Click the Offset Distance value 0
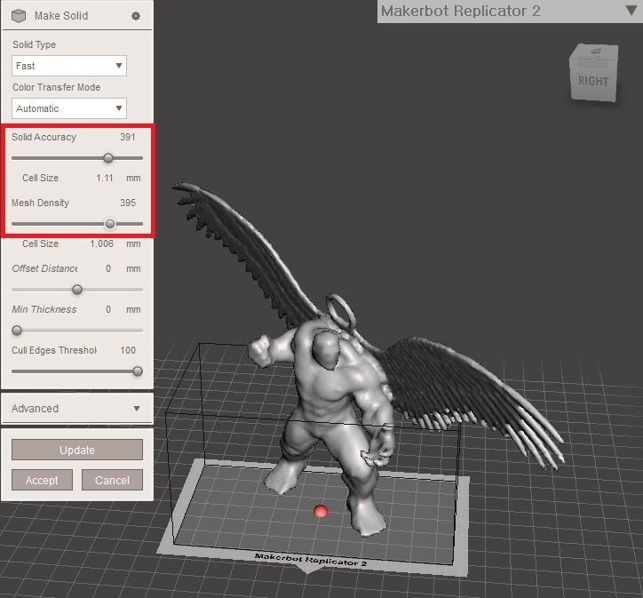The width and height of the screenshot is (643, 598). coord(108,268)
